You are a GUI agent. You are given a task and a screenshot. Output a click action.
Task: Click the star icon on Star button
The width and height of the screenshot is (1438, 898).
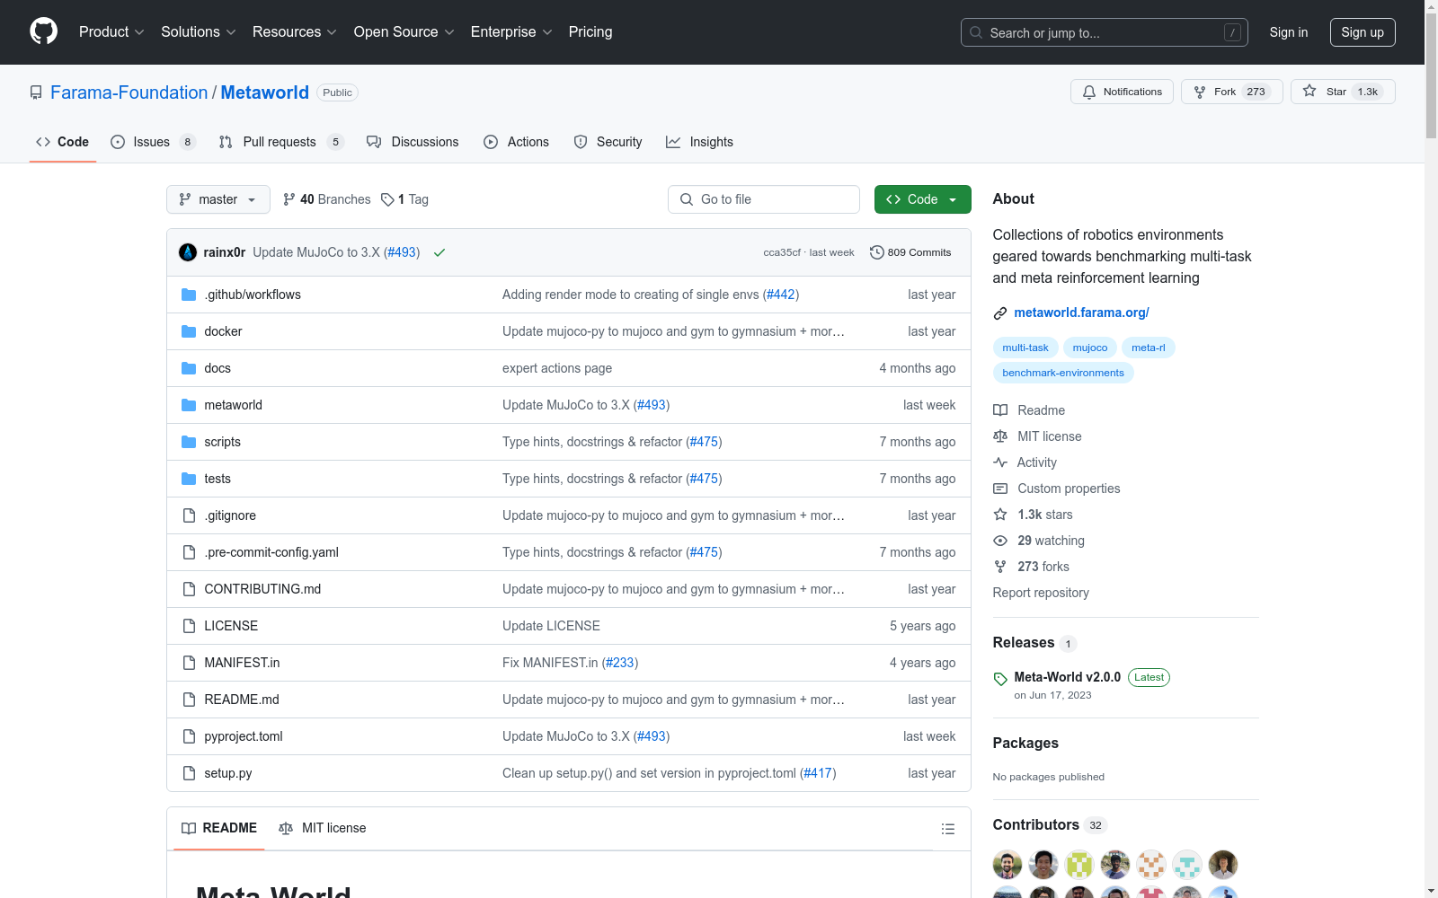pos(1309,91)
